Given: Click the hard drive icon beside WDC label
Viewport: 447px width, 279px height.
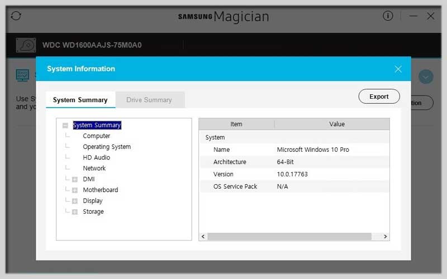Looking at the screenshot, I should pyautogui.click(x=26, y=45).
